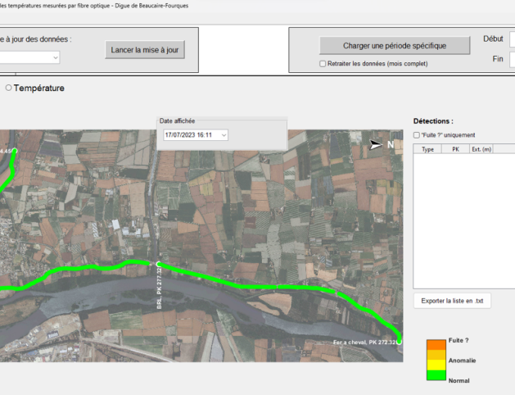Image resolution: width=515 pixels, height=395 pixels.
Task: Click the Ext. (m) column header
Action: [481, 149]
